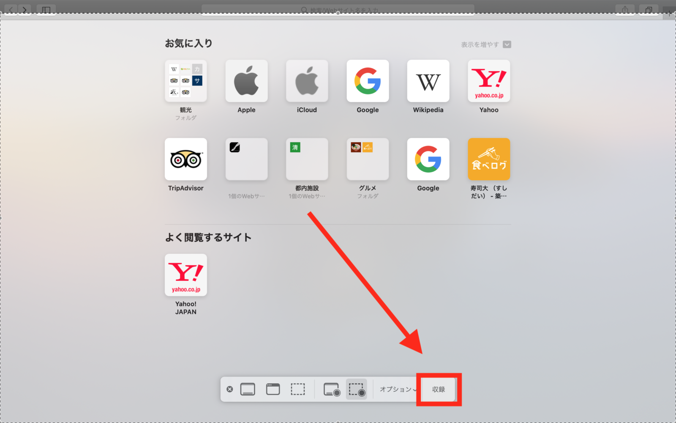Open the 都内施設 favorites folder
This screenshot has width=676, height=423.
(x=307, y=159)
